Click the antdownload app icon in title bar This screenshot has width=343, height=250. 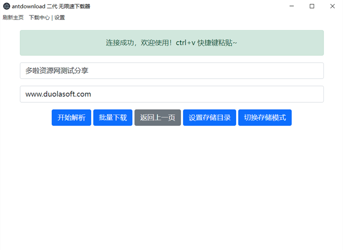[x=6, y=6]
